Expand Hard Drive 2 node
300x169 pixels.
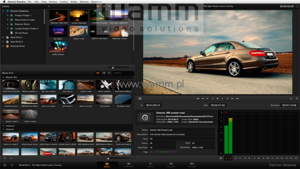[3, 42]
